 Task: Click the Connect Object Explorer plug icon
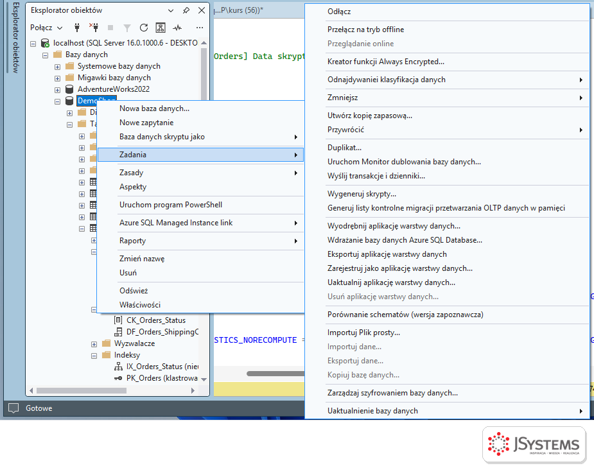pos(77,27)
